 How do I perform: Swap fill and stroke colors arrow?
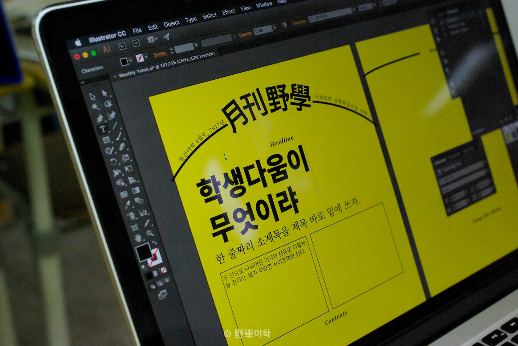pyautogui.click(x=155, y=242)
